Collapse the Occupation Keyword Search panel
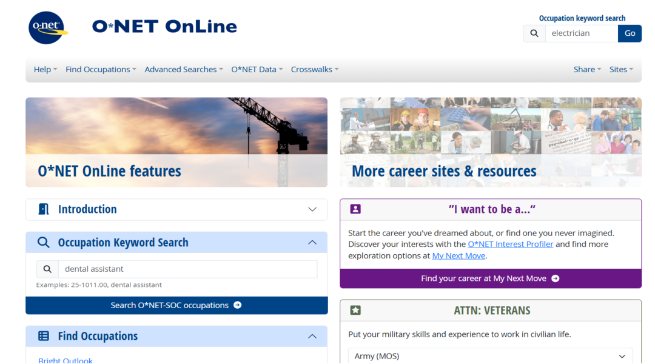Image resolution: width=655 pixels, height=364 pixels. pyautogui.click(x=312, y=243)
